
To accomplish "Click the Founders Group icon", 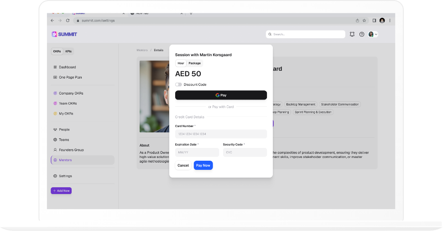I will 55,150.
